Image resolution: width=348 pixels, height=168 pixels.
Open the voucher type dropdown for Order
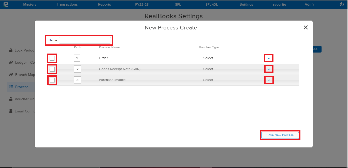pos(269,58)
